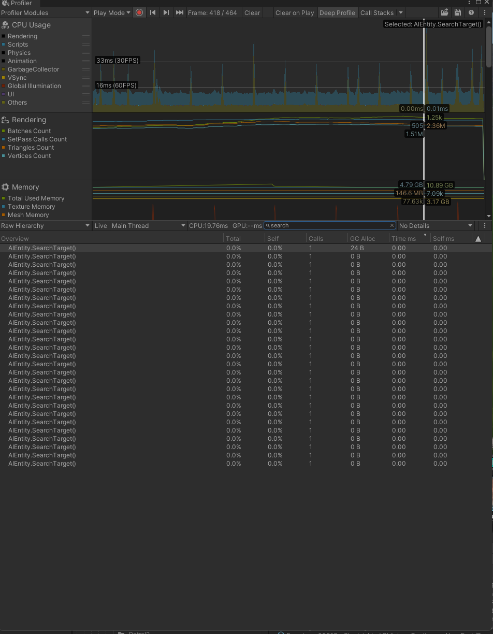493x634 pixels.
Task: Open the Profiler toolbar kebab menu
Action: click(x=484, y=12)
